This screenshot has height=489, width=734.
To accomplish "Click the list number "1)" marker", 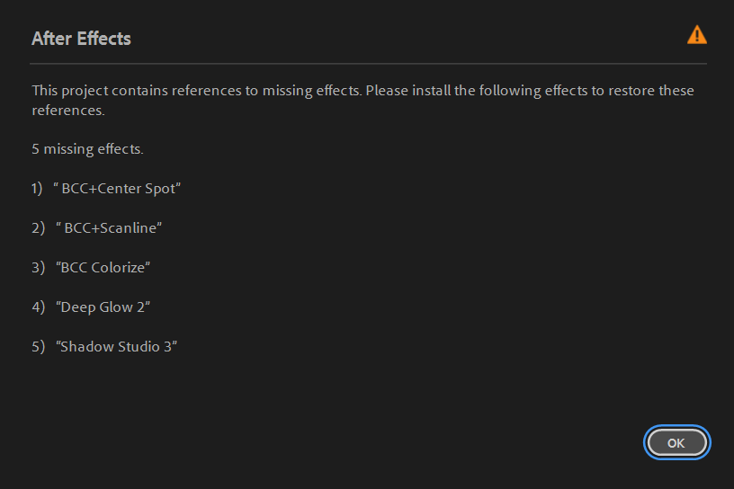I will [37, 189].
